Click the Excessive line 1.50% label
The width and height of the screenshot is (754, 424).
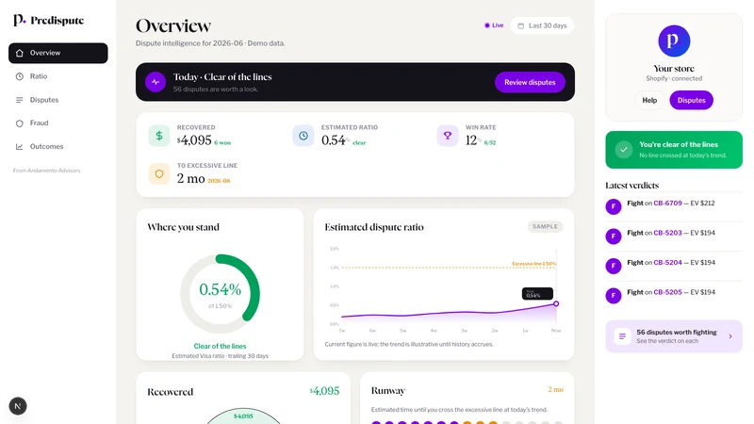pos(533,264)
